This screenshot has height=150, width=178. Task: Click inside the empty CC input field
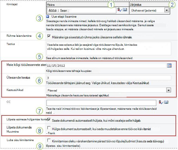[x=101, y=103]
